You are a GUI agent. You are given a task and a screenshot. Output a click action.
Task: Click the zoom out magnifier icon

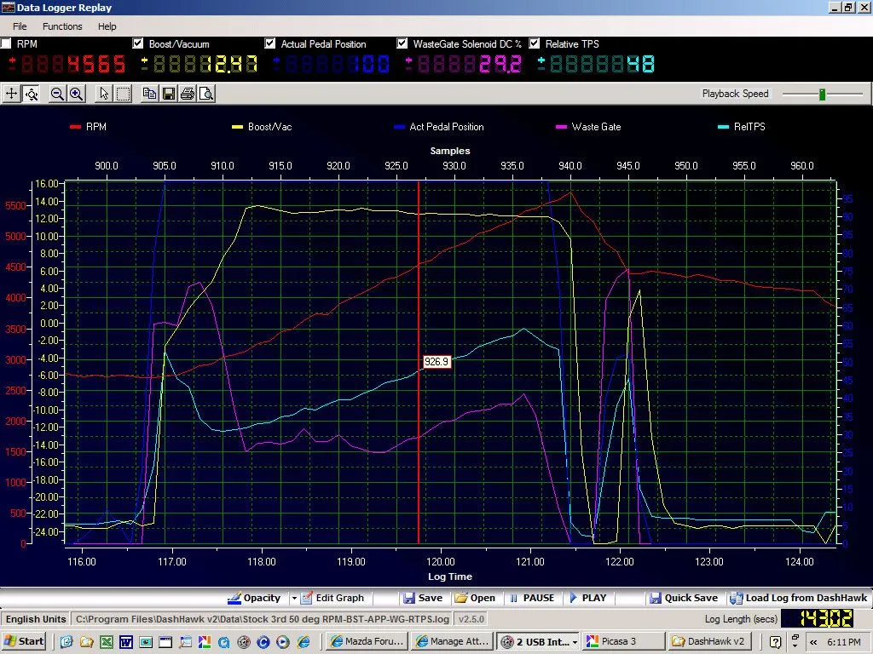click(x=57, y=94)
